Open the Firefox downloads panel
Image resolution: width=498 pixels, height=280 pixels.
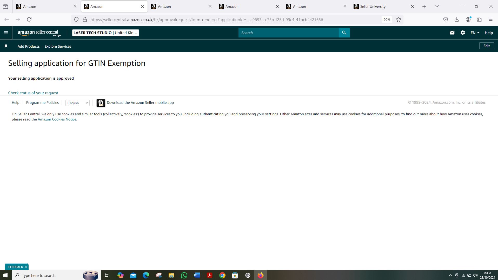[457, 20]
